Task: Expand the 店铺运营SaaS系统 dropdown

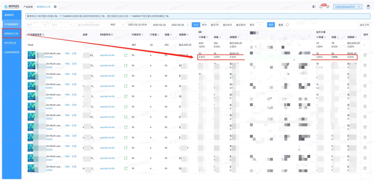Action: tap(347, 7)
